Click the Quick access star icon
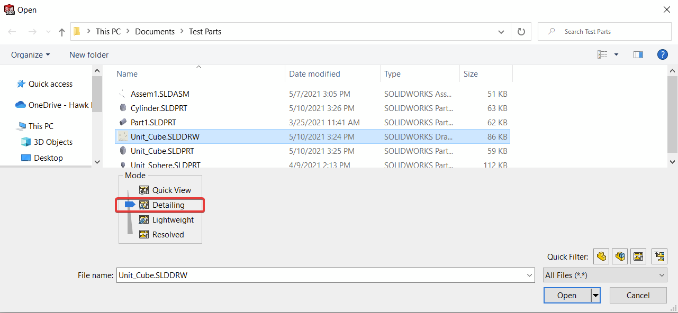Viewport: 678px width, 313px height. [21, 84]
